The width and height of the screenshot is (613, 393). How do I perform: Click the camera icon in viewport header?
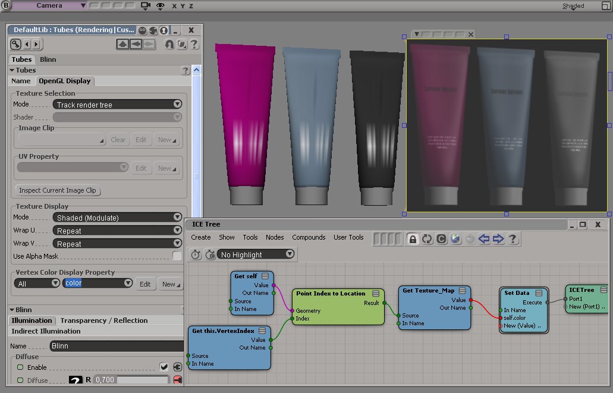pyautogui.click(x=146, y=6)
